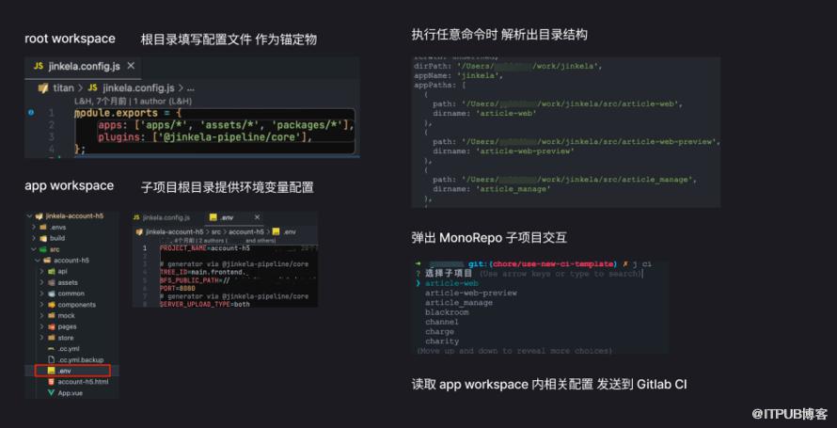The width and height of the screenshot is (837, 428).
Task: Click the SERVER_UPLOAD_TYPE=both line
Action: coord(205,304)
